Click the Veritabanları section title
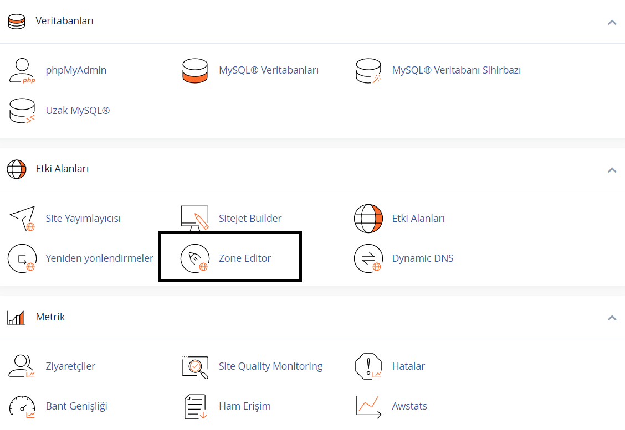The width and height of the screenshot is (625, 430). pyautogui.click(x=65, y=21)
